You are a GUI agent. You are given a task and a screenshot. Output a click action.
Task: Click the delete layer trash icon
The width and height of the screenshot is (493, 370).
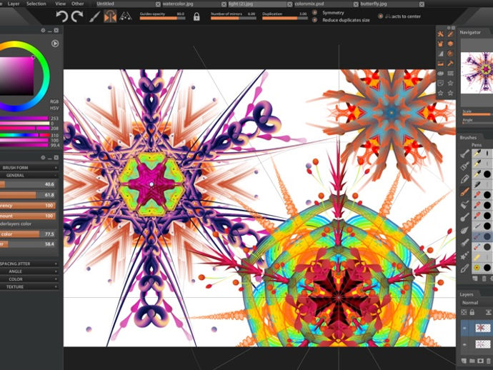tap(488, 361)
